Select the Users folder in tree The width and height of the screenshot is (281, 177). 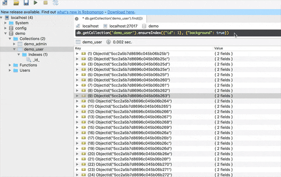coord(25,70)
